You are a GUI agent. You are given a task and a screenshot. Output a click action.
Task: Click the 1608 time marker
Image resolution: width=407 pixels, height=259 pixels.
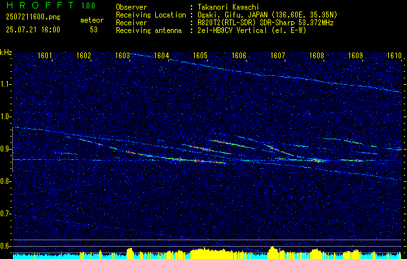pos(316,56)
